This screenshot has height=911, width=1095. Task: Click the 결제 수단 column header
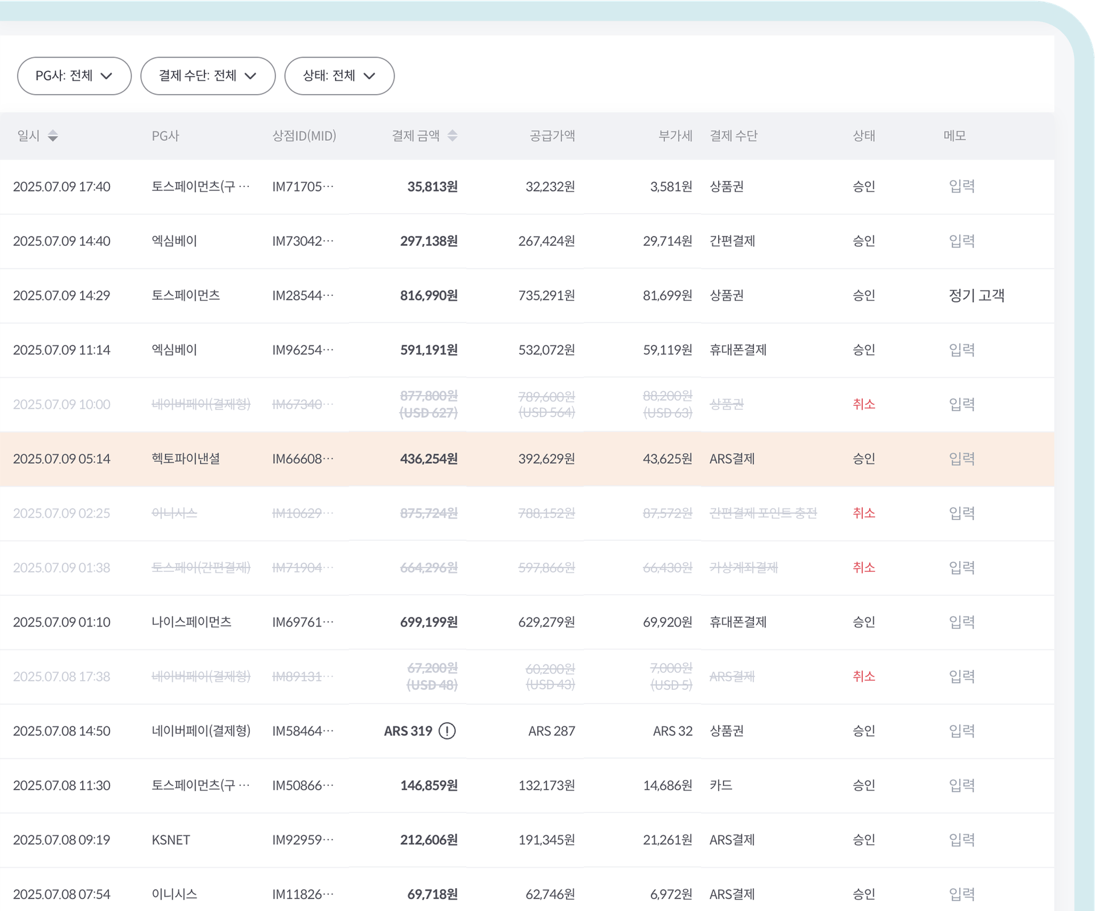[733, 136]
